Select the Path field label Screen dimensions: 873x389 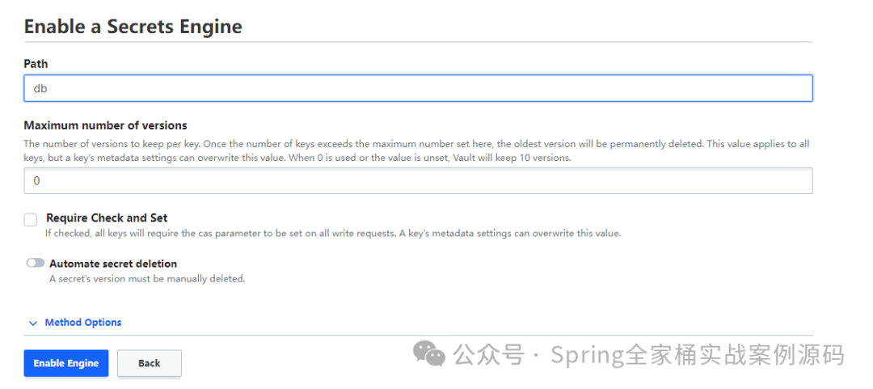click(36, 64)
